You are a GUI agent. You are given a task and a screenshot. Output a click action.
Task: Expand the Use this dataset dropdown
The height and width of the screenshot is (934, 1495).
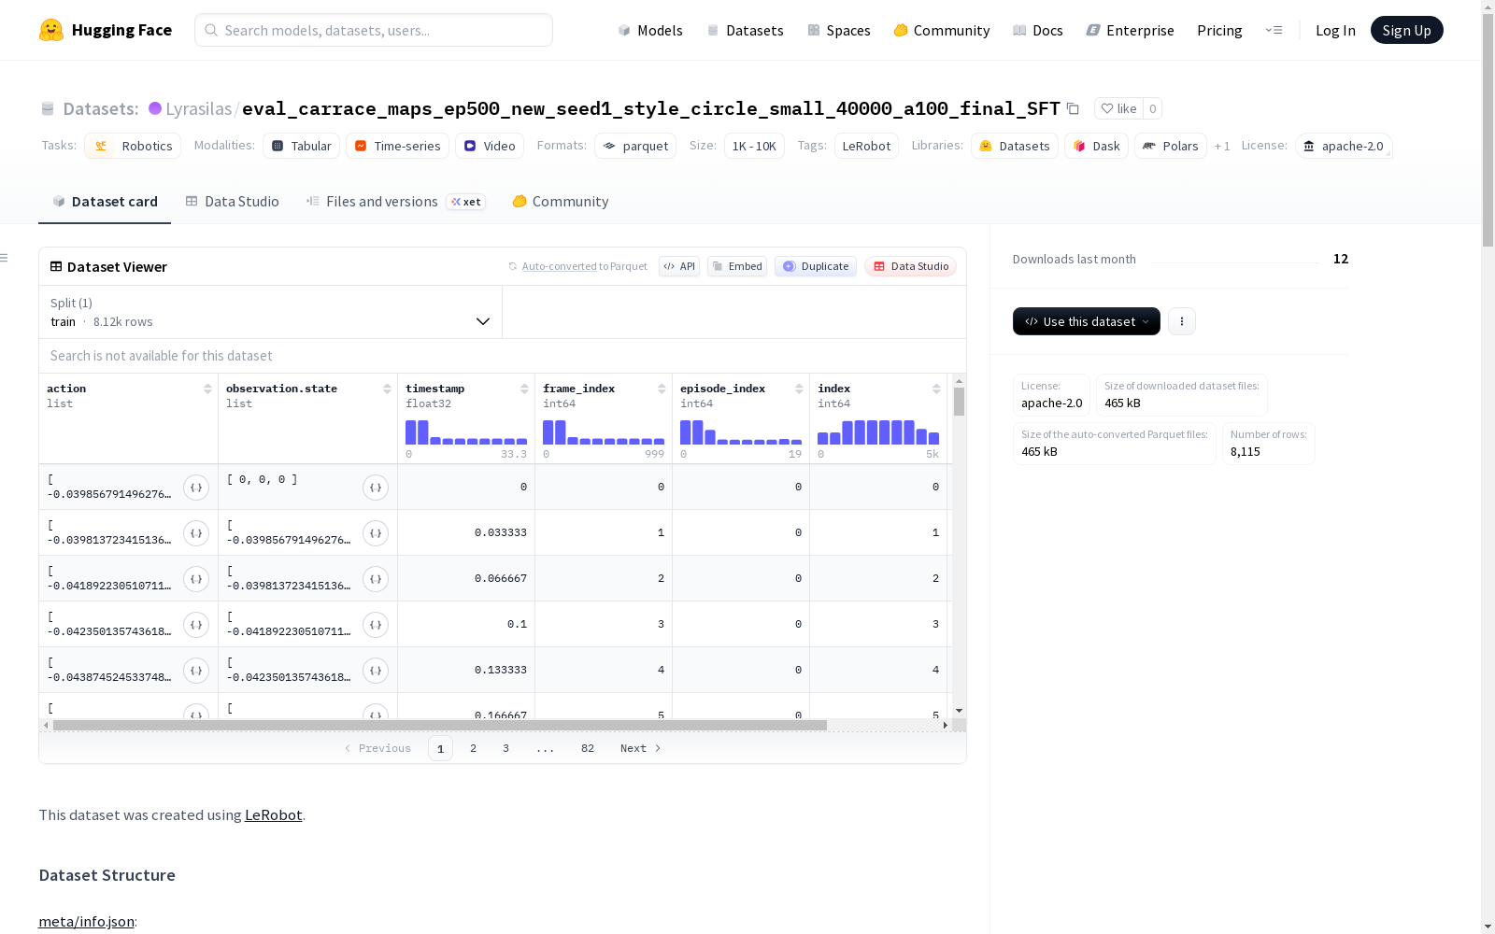1087,321
